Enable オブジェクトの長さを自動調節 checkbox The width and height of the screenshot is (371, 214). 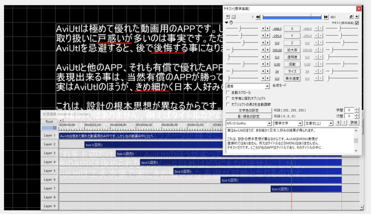click(x=228, y=104)
